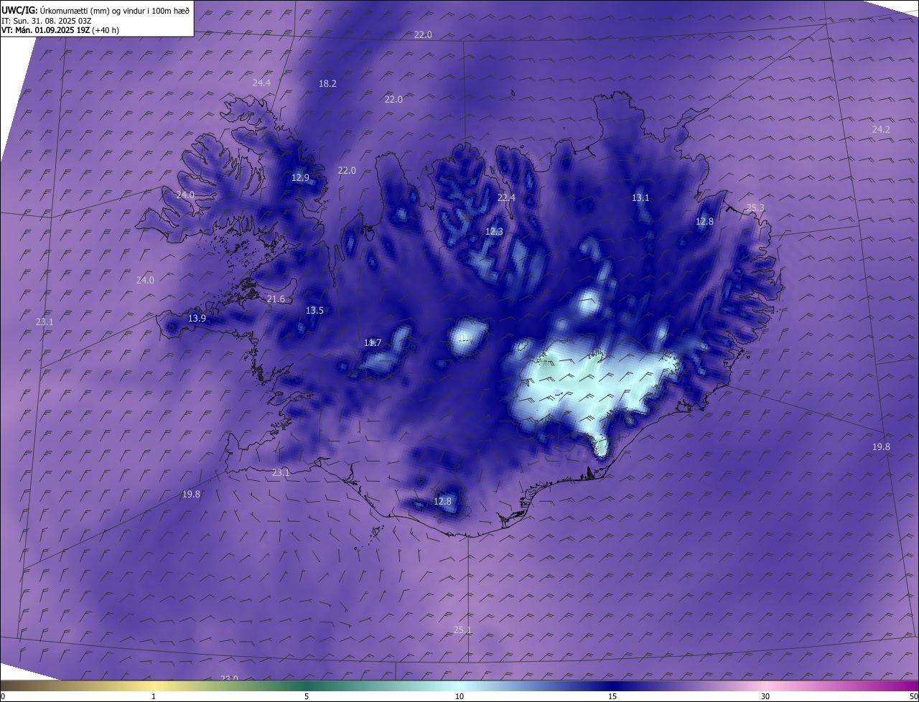This screenshot has height=702, width=919.
Task: Click the 13.1 value label
Action: pyautogui.click(x=640, y=198)
